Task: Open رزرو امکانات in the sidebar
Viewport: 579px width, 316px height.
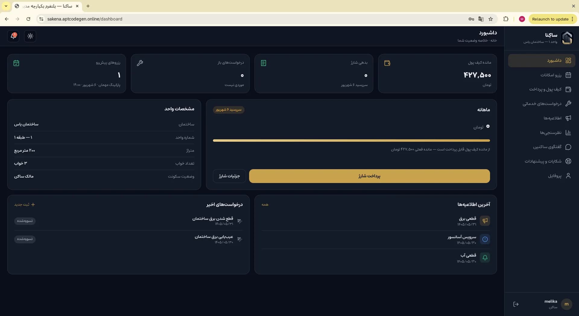Action: (542, 75)
